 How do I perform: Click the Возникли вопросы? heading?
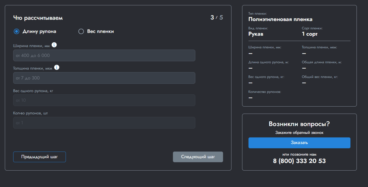[x=299, y=124]
